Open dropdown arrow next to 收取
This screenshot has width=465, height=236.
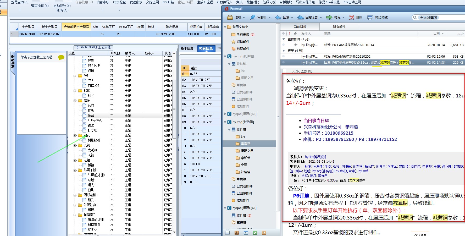(244, 18)
